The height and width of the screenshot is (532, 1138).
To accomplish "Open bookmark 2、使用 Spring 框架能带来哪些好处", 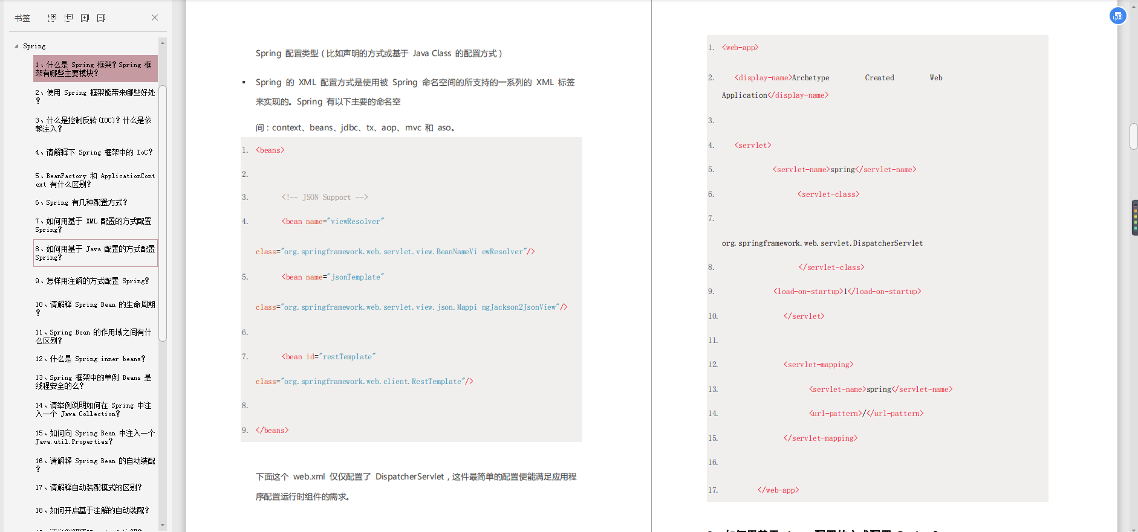I will (96, 97).
